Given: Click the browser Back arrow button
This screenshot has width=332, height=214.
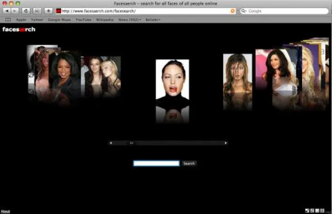Looking at the screenshot, I should coord(7,11).
